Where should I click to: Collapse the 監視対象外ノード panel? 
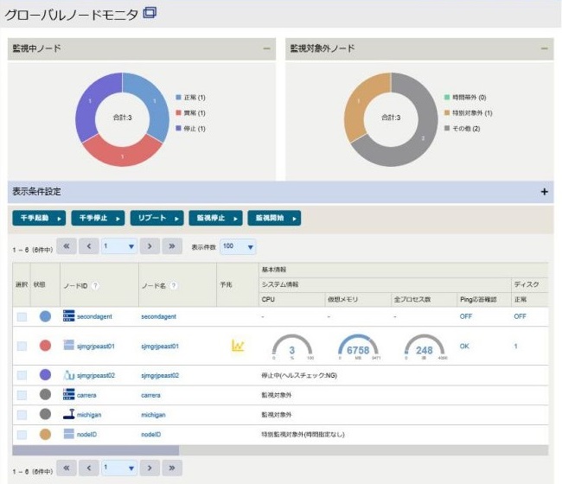pyautogui.click(x=544, y=48)
